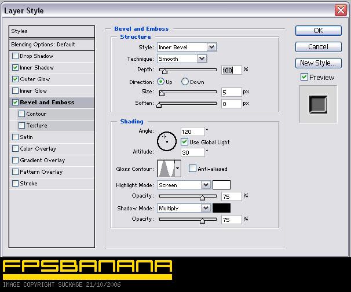Open the Shadow Mode dropdown (Multiply)

point(206,208)
